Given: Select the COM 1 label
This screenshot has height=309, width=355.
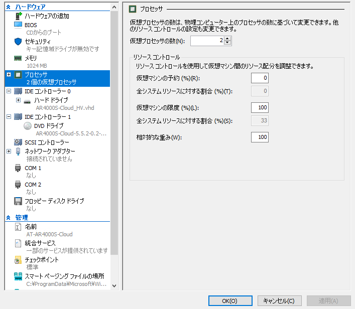Looking at the screenshot, I should [33, 168].
